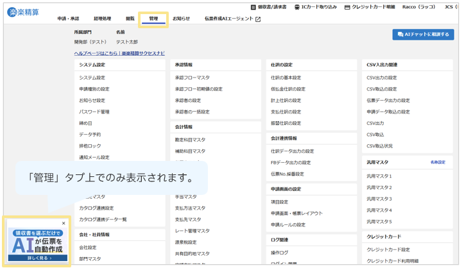Open 承認フロー初期値の設定
Image resolution: width=462 pixels, height=268 pixels.
click(198, 89)
